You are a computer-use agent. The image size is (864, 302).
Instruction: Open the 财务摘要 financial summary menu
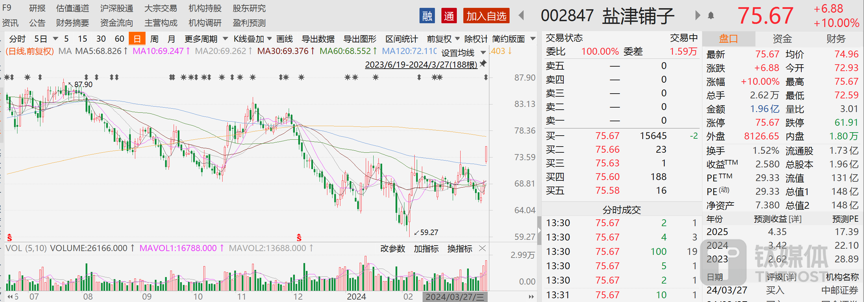[x=73, y=23]
